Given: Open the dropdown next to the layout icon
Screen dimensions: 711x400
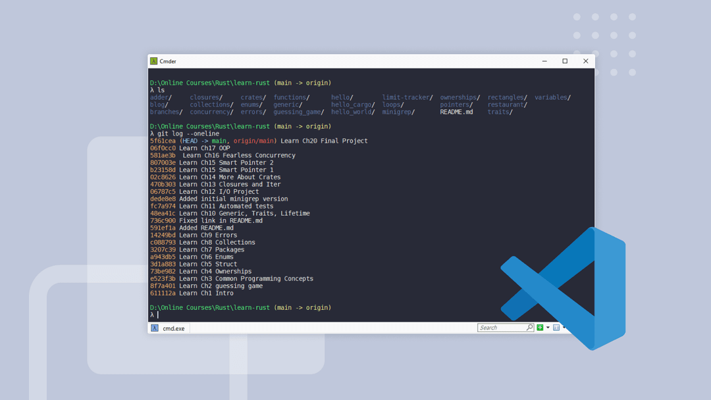Looking at the screenshot, I should click(564, 328).
